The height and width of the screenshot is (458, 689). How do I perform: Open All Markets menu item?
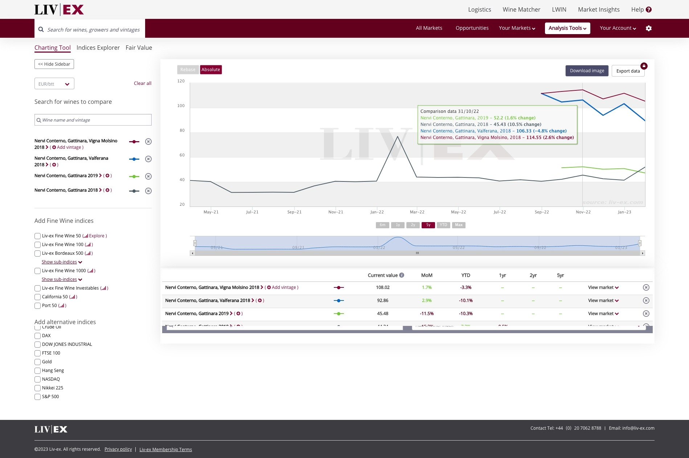point(429,28)
